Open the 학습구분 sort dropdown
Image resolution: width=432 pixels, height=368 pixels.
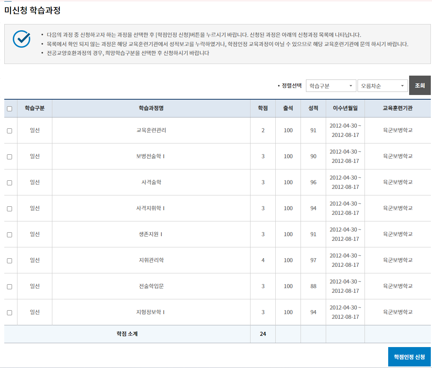[x=331, y=86]
